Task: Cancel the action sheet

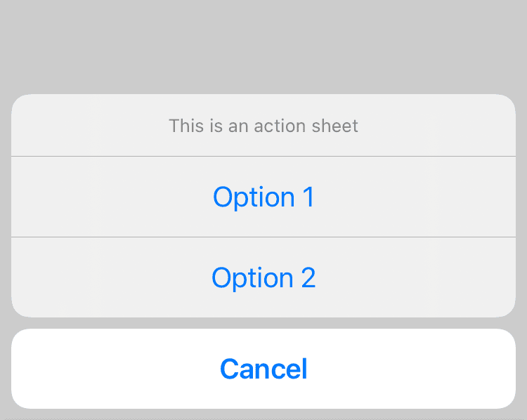Action: tap(263, 369)
